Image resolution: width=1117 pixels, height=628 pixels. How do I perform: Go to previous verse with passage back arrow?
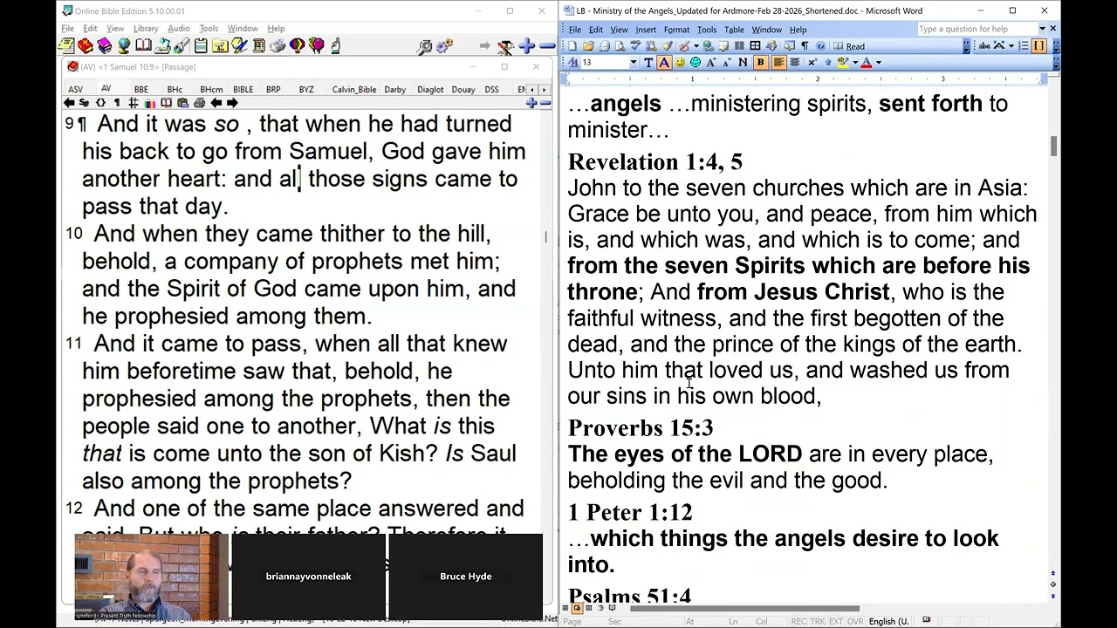click(x=69, y=103)
